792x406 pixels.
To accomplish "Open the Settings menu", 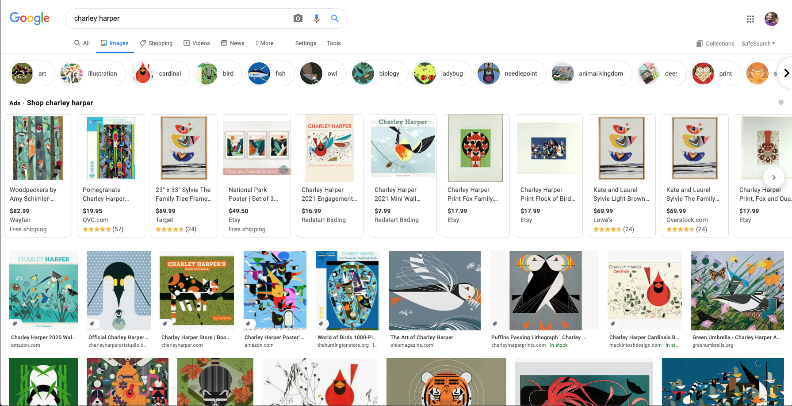I will click(306, 43).
